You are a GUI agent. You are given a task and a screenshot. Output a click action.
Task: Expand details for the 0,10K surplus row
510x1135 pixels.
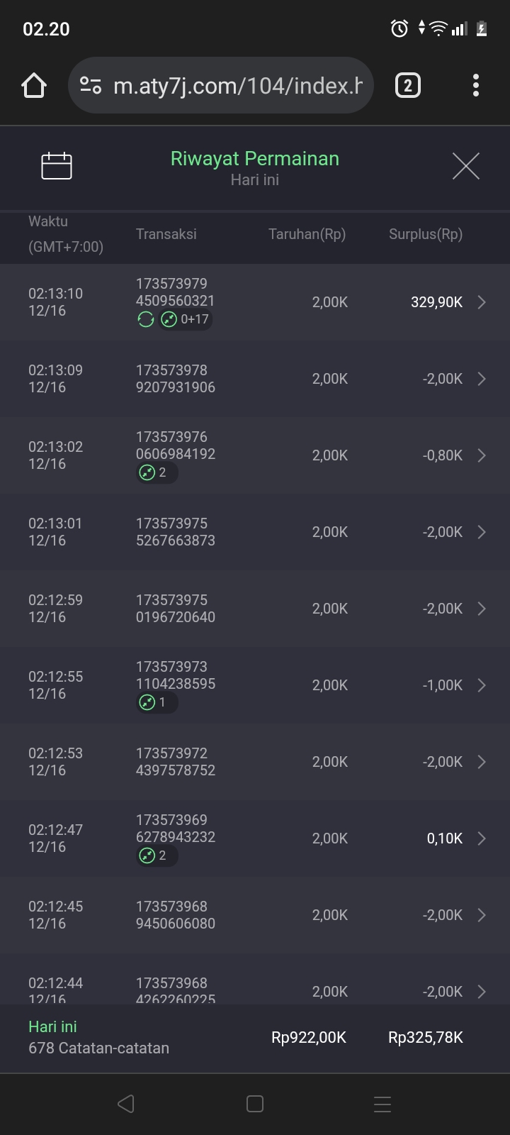point(482,838)
